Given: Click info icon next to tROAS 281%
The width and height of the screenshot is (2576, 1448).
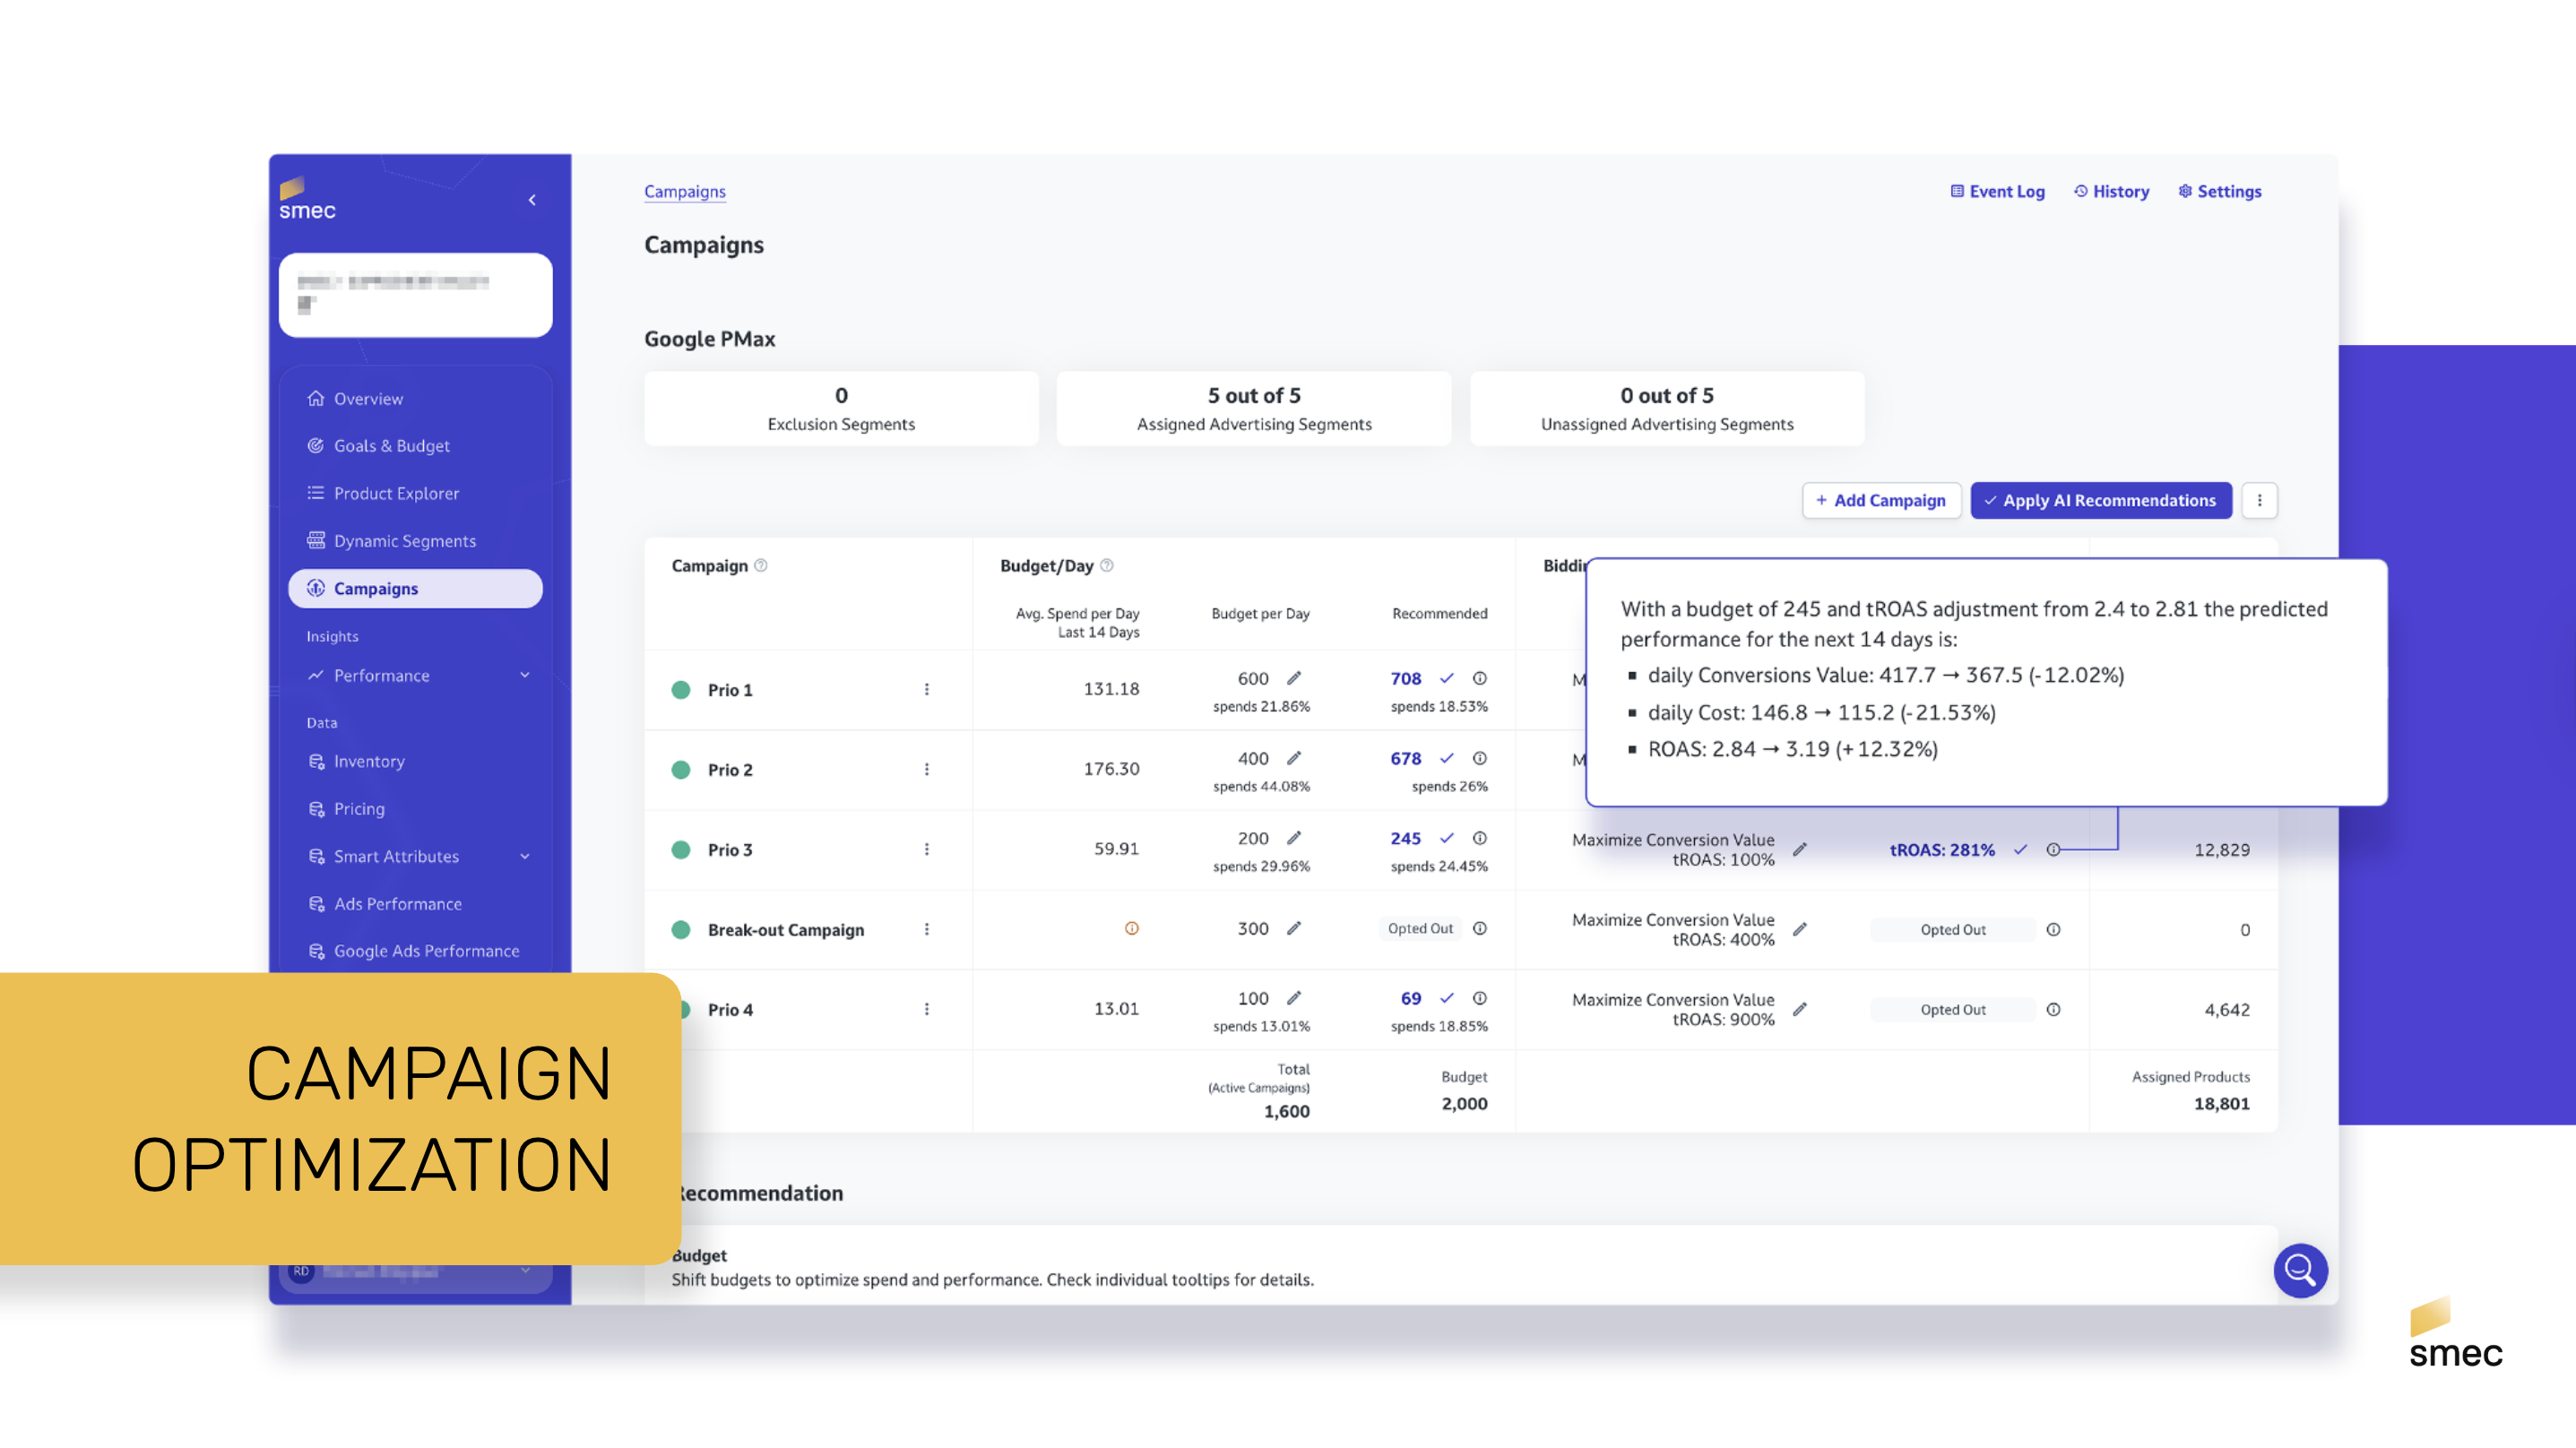Looking at the screenshot, I should pyautogui.click(x=2053, y=849).
